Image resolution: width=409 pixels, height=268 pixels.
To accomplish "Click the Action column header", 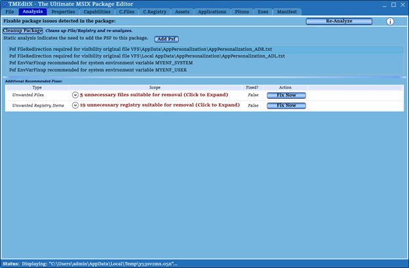I will coord(285,88).
